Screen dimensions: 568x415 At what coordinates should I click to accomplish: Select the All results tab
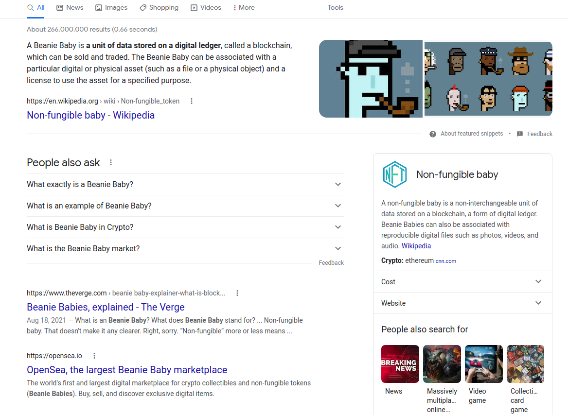(35, 8)
